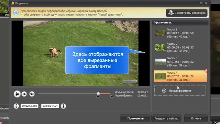Click the video preview area

[x=80, y=53]
